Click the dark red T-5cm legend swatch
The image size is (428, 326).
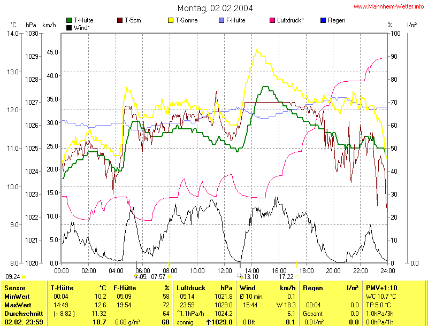point(120,20)
